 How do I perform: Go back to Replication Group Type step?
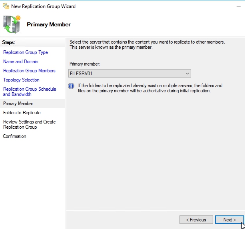[x=25, y=52]
